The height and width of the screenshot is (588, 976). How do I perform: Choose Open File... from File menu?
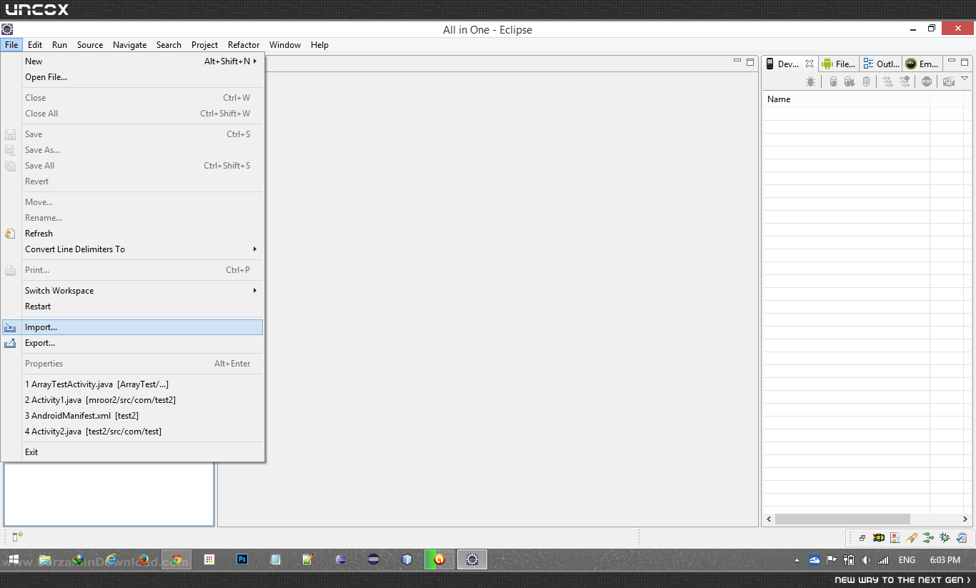coord(133,77)
